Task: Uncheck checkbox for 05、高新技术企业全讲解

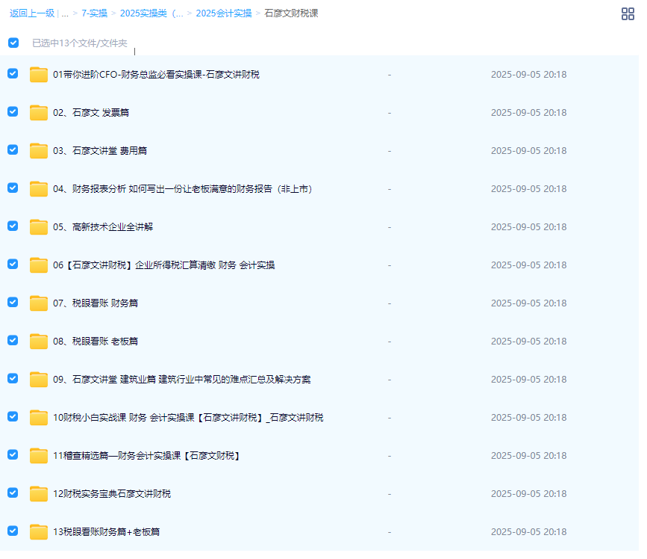Action: [13, 226]
